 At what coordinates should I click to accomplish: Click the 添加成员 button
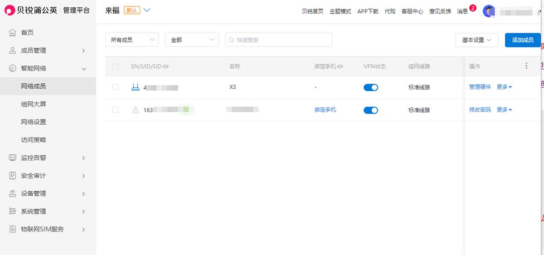tap(523, 40)
